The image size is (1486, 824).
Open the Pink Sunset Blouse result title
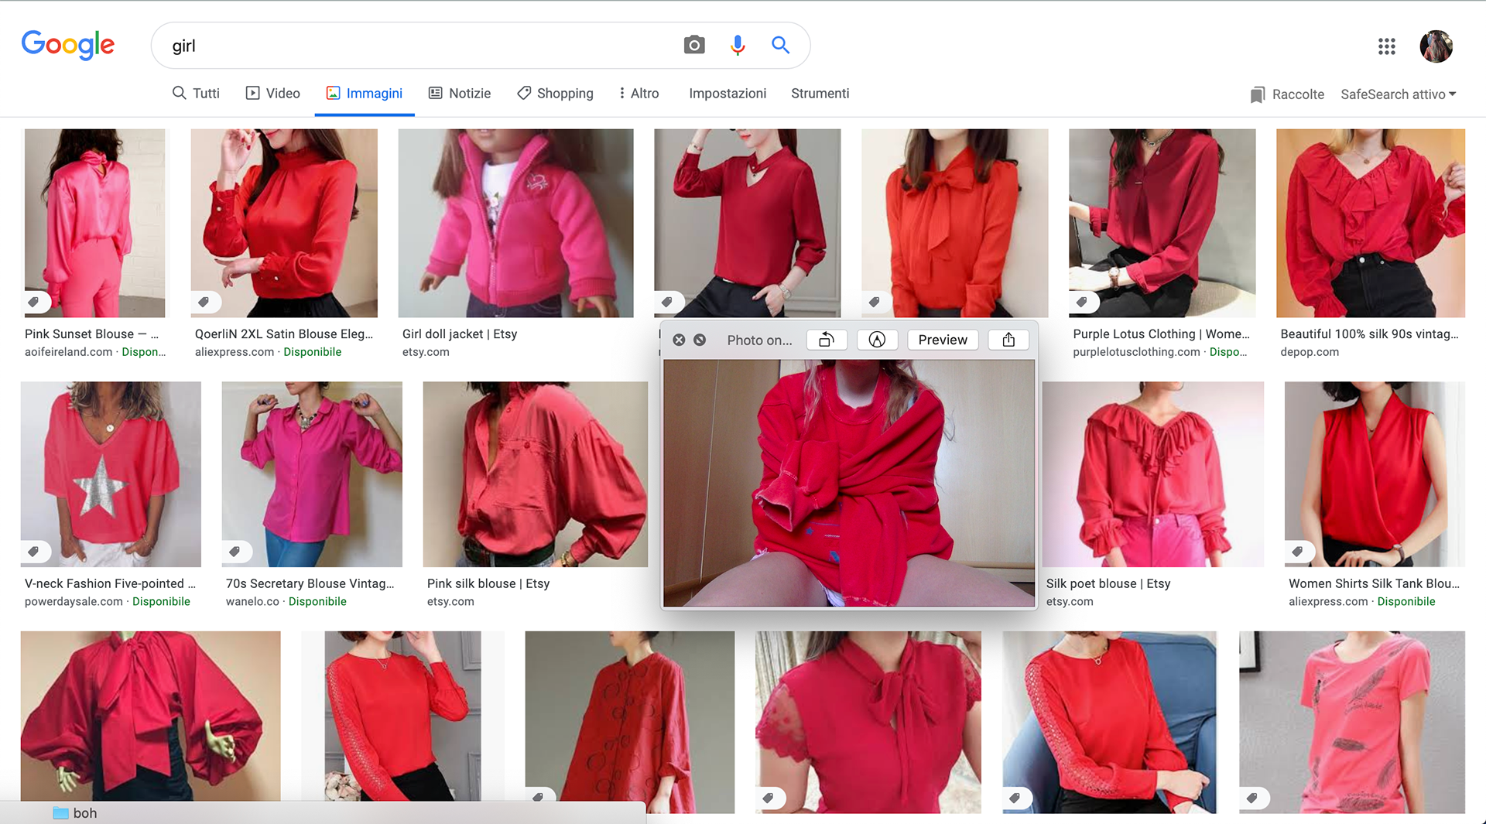(x=91, y=334)
